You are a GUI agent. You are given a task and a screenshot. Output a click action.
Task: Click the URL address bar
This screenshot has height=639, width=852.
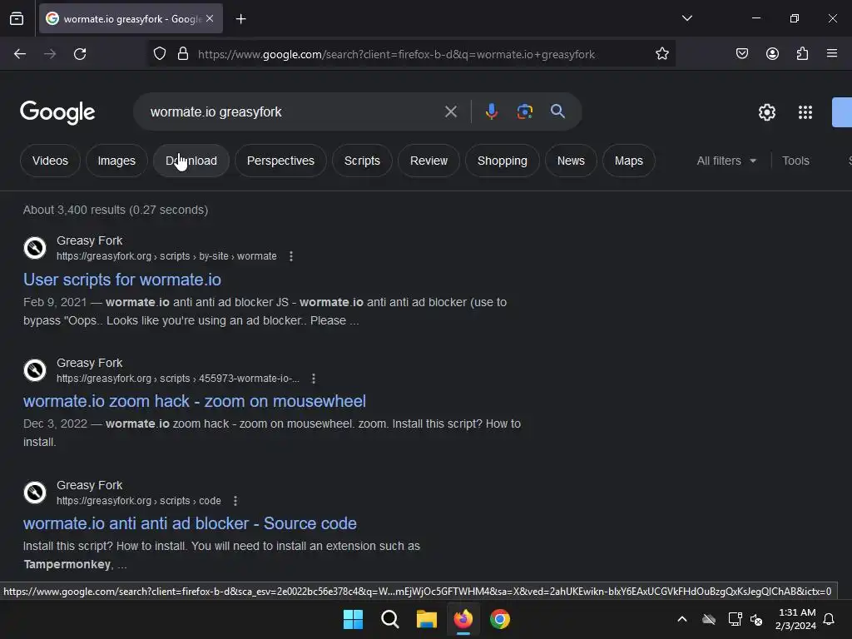click(x=413, y=54)
